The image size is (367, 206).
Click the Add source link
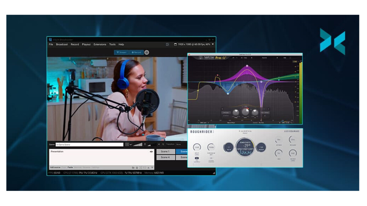pos(55,168)
